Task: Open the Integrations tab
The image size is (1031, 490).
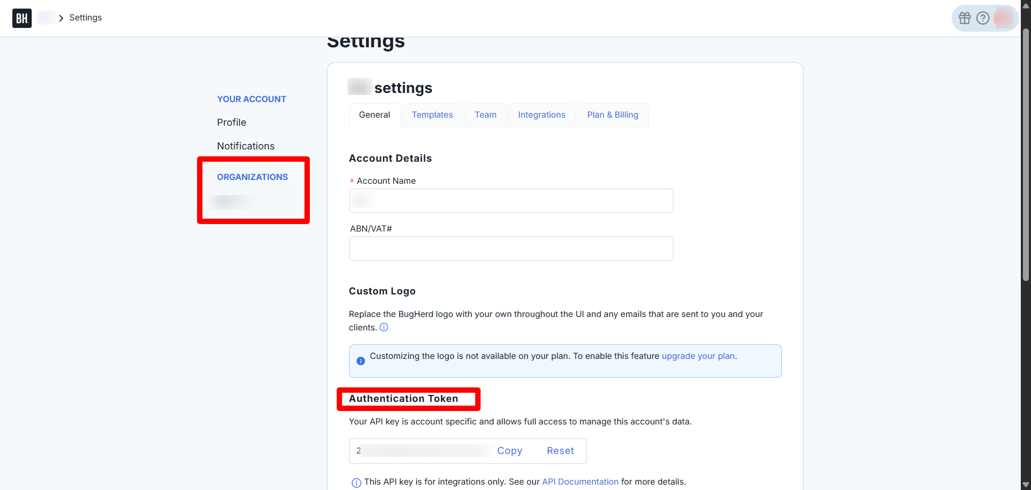Action: 541,115
